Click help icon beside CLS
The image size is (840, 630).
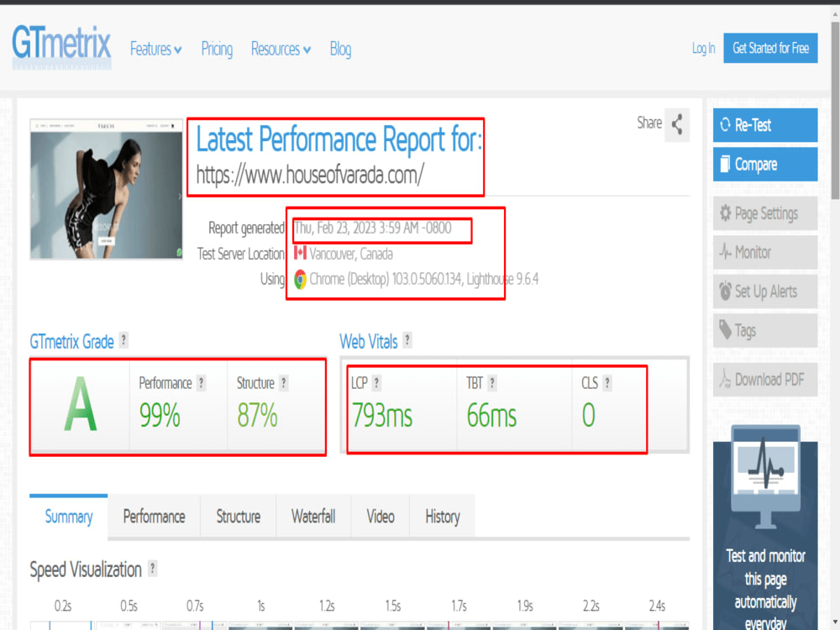pos(607,382)
